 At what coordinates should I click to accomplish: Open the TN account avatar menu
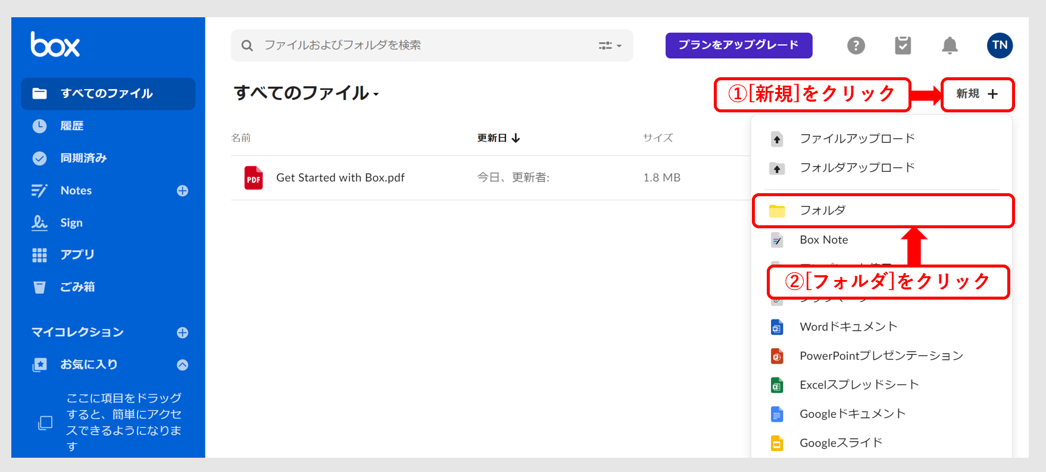point(1000,45)
